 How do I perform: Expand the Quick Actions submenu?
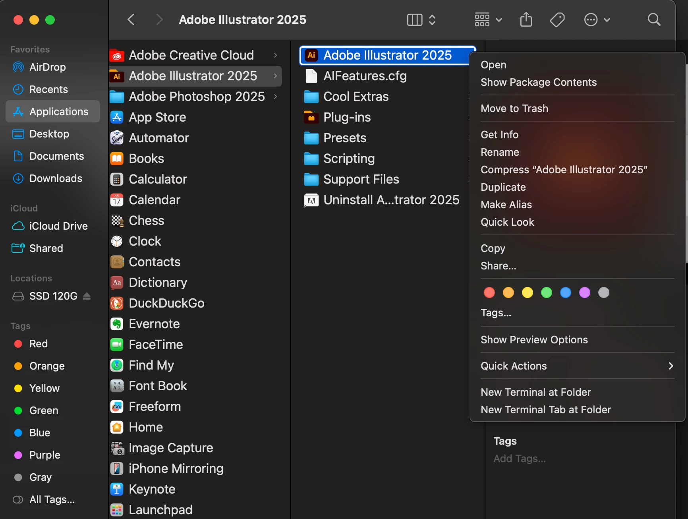pos(577,366)
